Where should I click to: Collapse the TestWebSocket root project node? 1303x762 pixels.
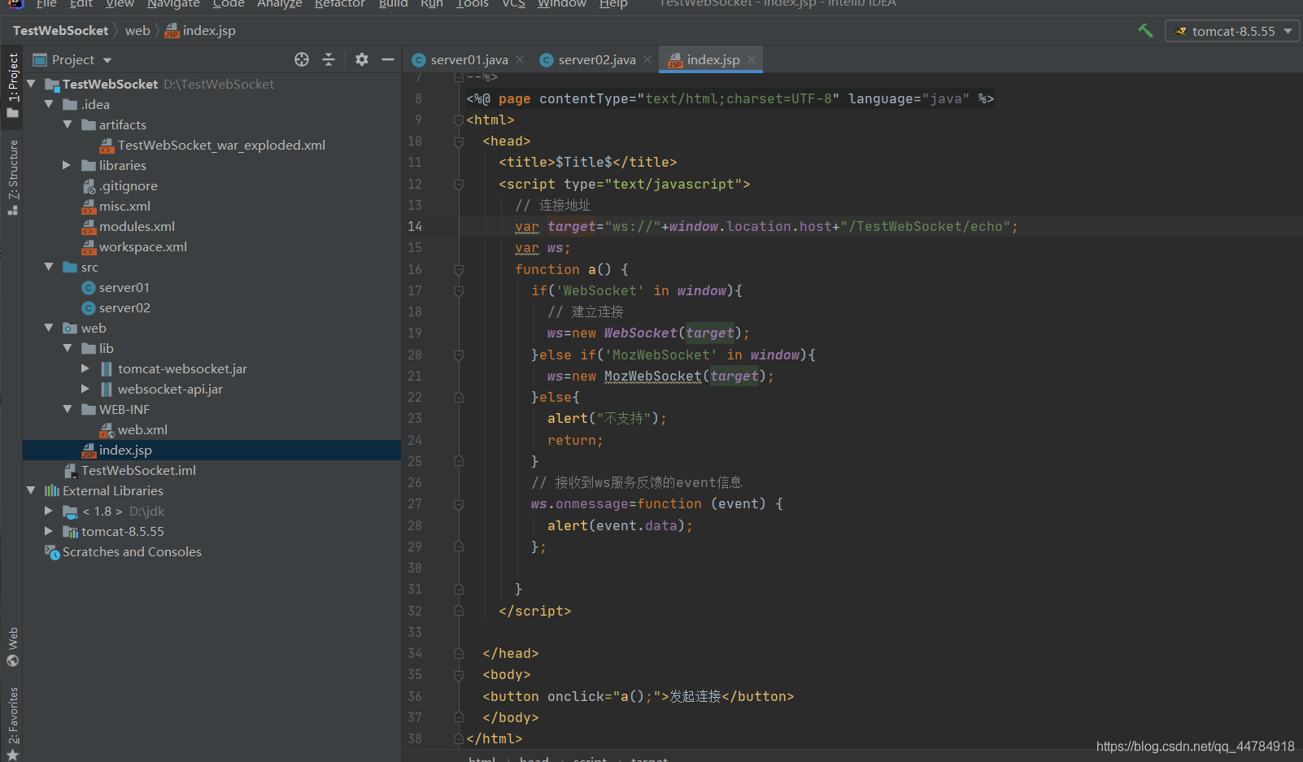[31, 84]
